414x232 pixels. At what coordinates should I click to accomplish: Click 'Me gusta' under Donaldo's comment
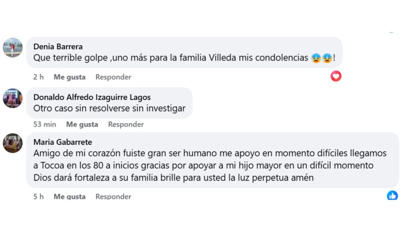(82, 124)
